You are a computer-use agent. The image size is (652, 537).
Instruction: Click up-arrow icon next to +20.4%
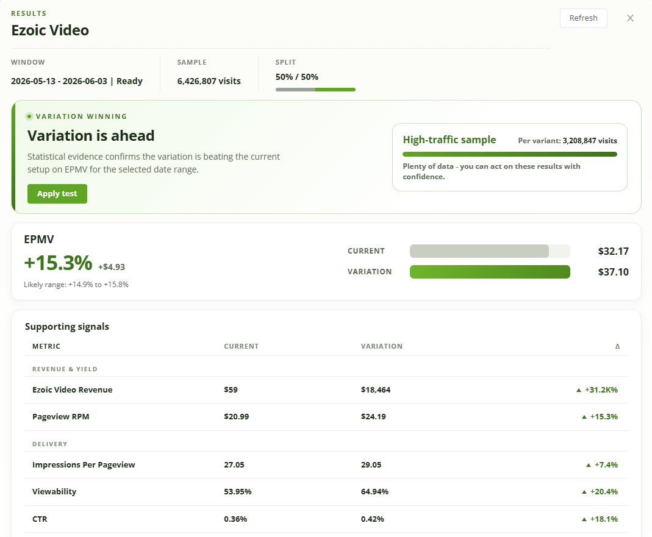(x=584, y=492)
